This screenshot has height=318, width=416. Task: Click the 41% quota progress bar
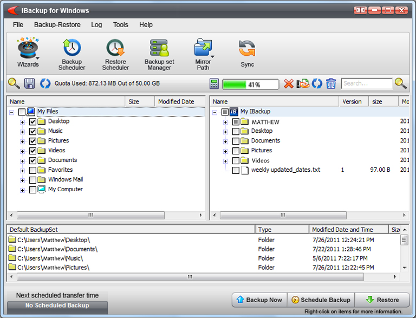point(250,85)
